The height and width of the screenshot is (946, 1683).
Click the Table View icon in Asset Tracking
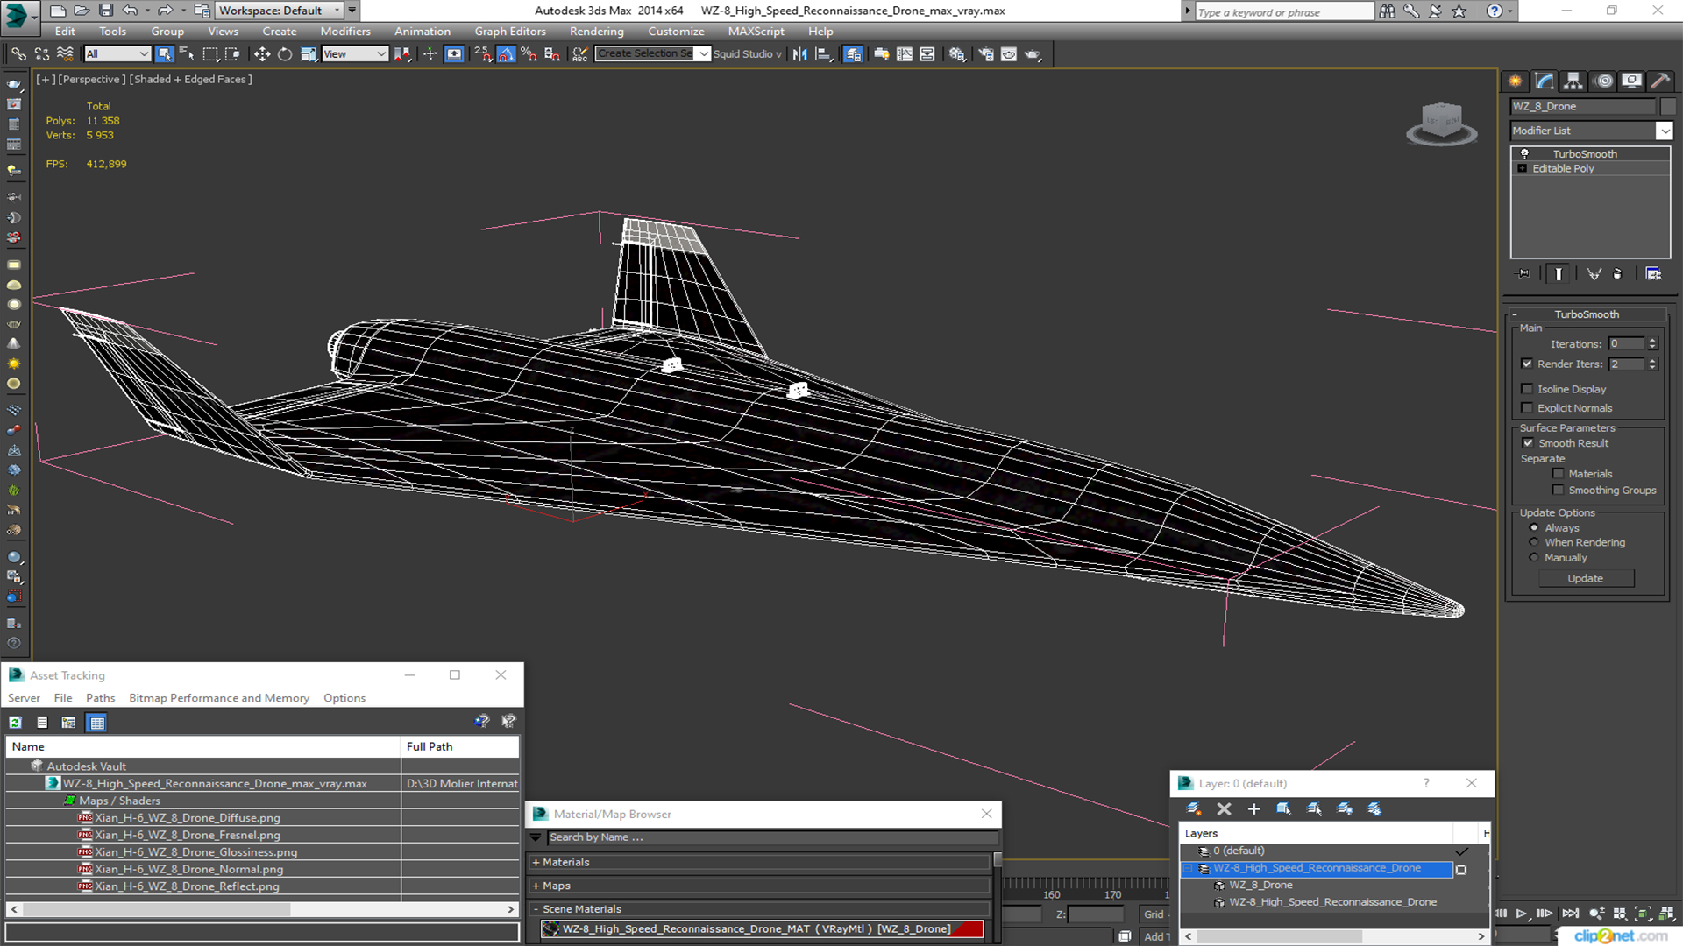tap(97, 723)
